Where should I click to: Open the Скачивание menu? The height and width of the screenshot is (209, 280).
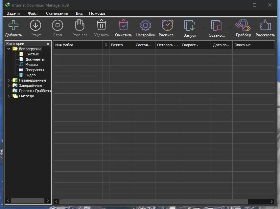click(57, 13)
